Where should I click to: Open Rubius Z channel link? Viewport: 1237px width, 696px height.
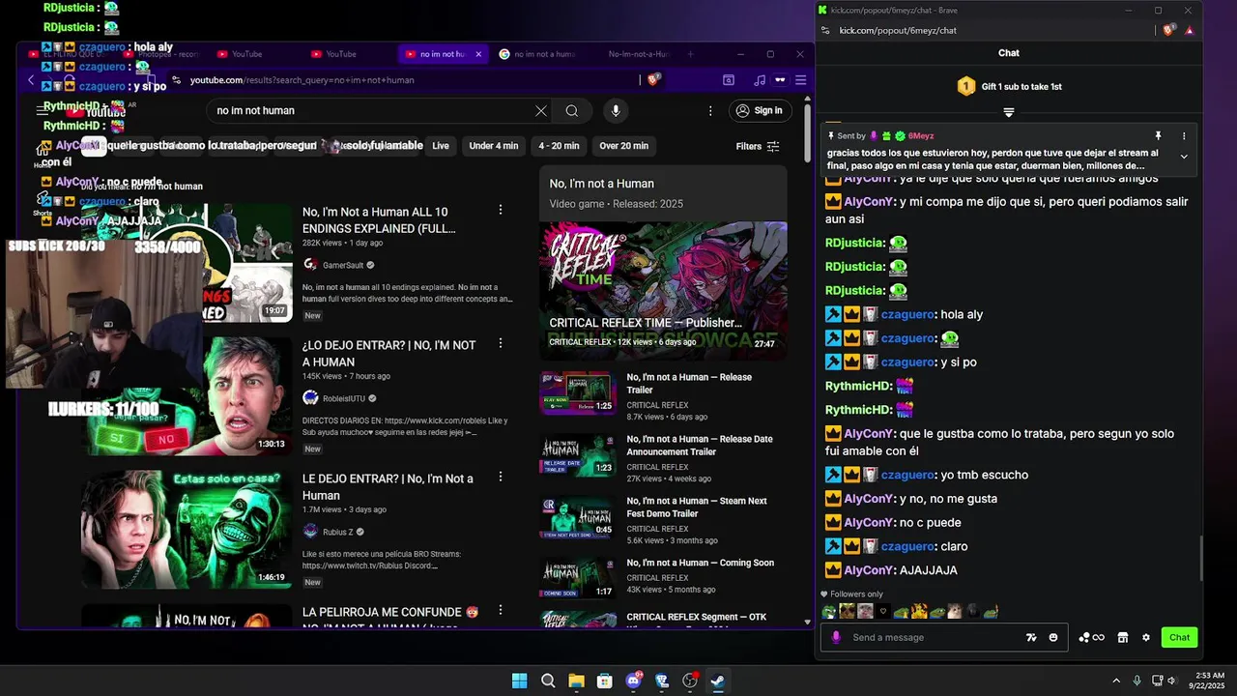337,532
